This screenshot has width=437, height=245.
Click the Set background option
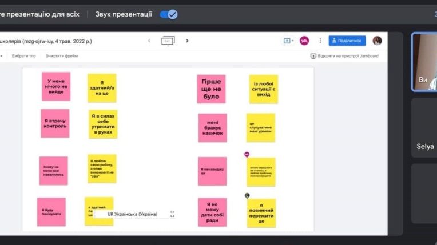[x=23, y=56]
